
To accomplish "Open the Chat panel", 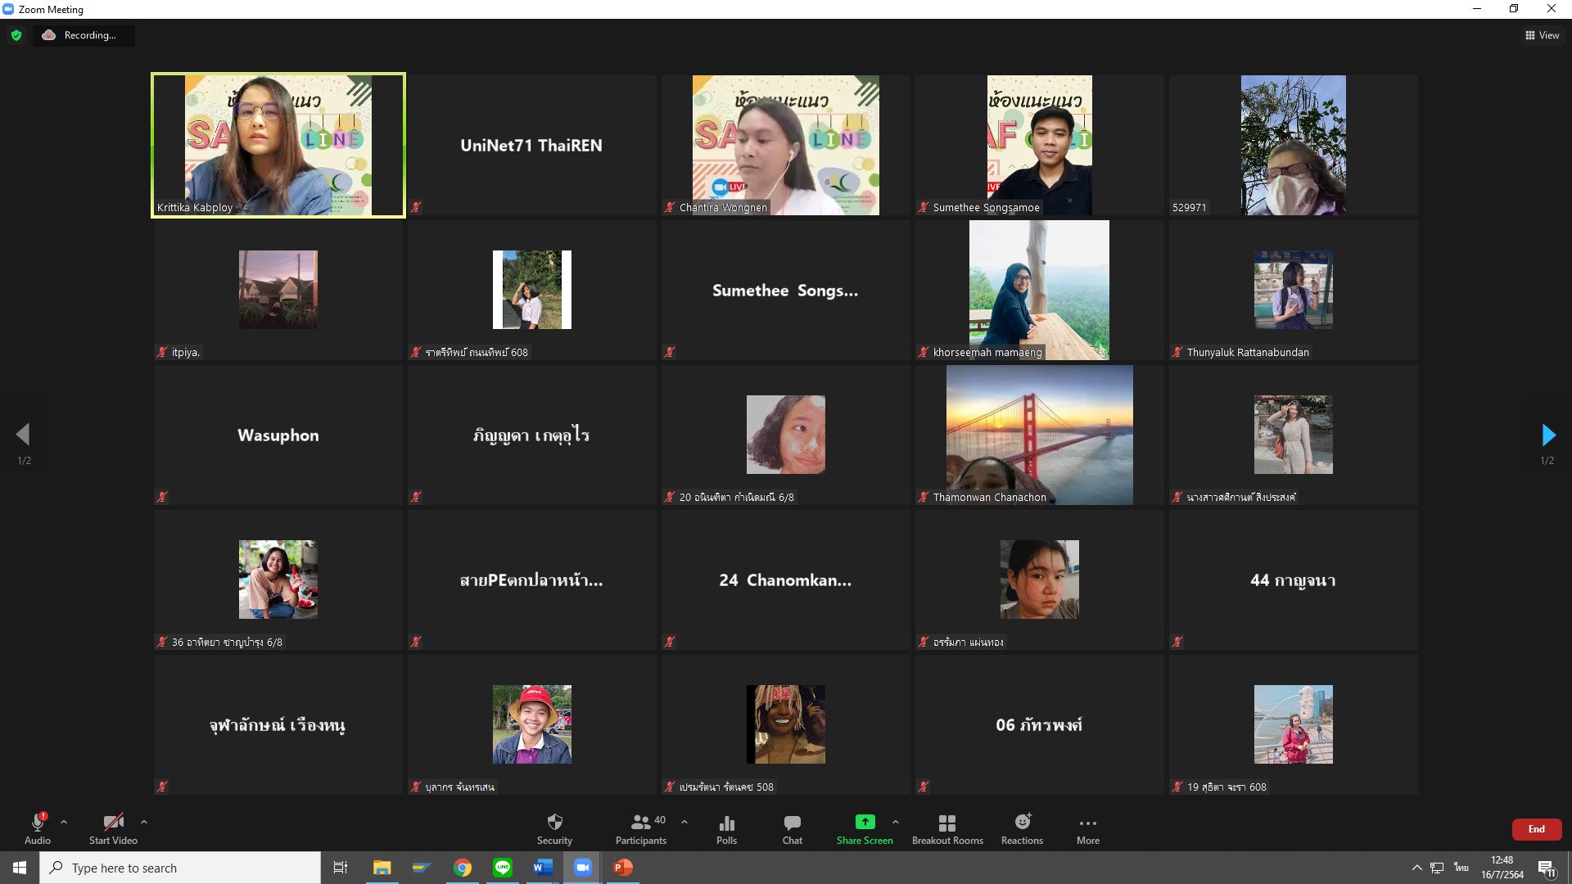I will [x=792, y=828].
